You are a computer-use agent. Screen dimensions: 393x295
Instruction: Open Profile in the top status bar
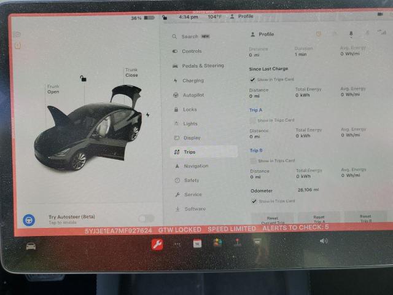(242, 17)
